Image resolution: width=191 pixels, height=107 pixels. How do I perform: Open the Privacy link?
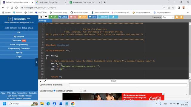pos(29,96)
